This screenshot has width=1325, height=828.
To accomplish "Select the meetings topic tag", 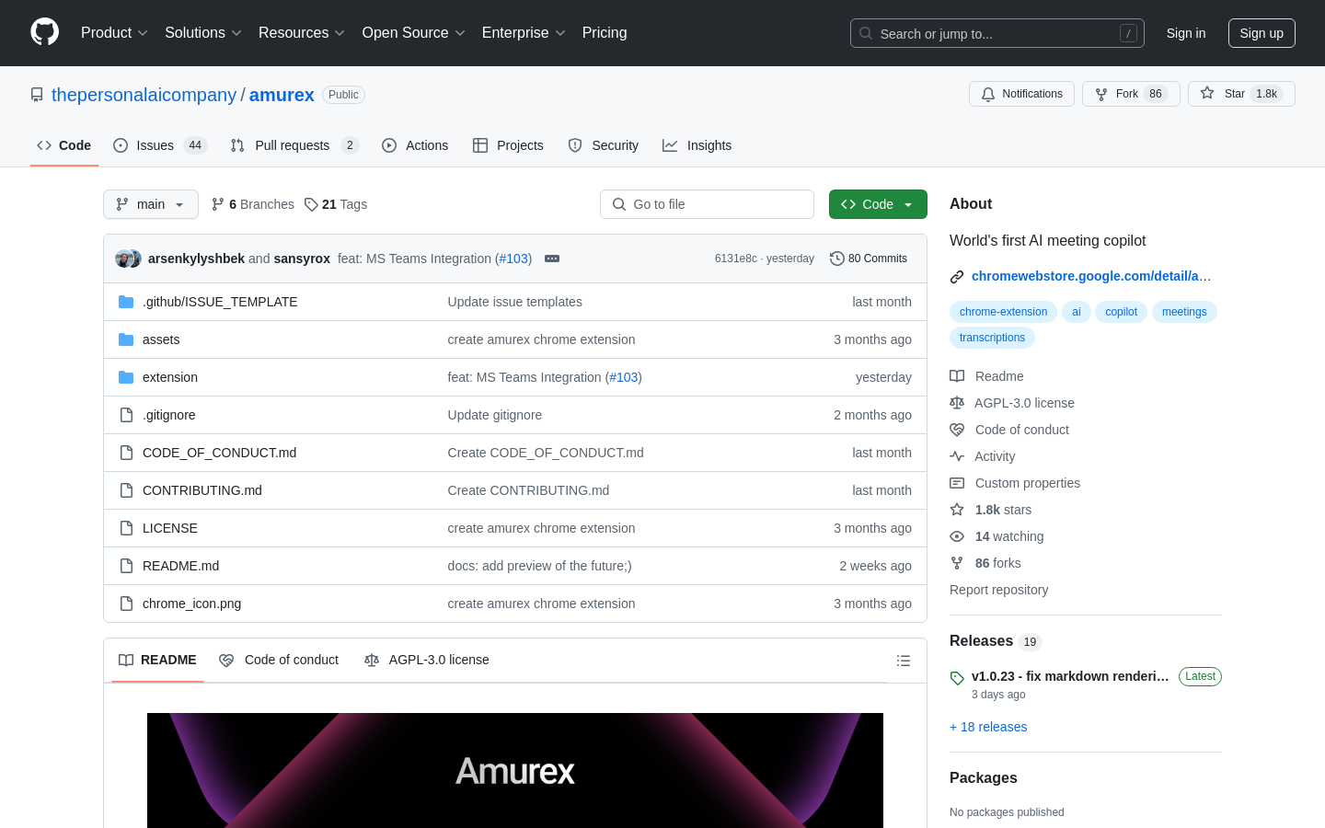I will point(1184,312).
